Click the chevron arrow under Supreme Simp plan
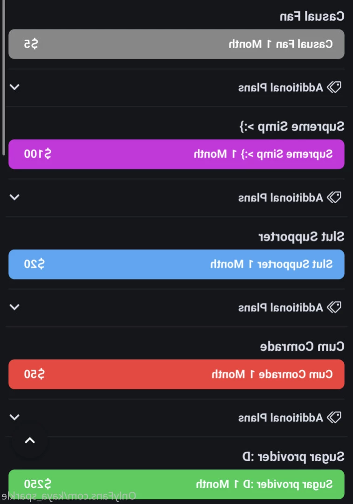 [14, 197]
